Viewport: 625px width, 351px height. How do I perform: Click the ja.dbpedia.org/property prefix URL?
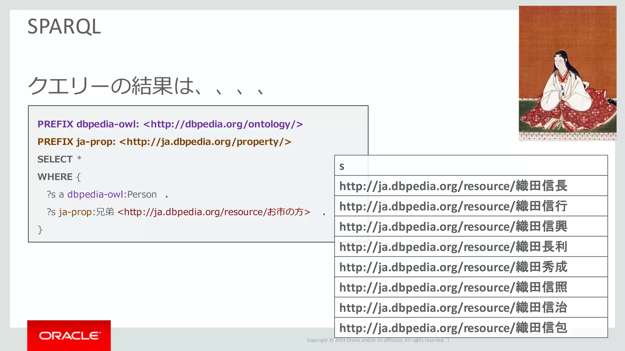[x=205, y=142]
